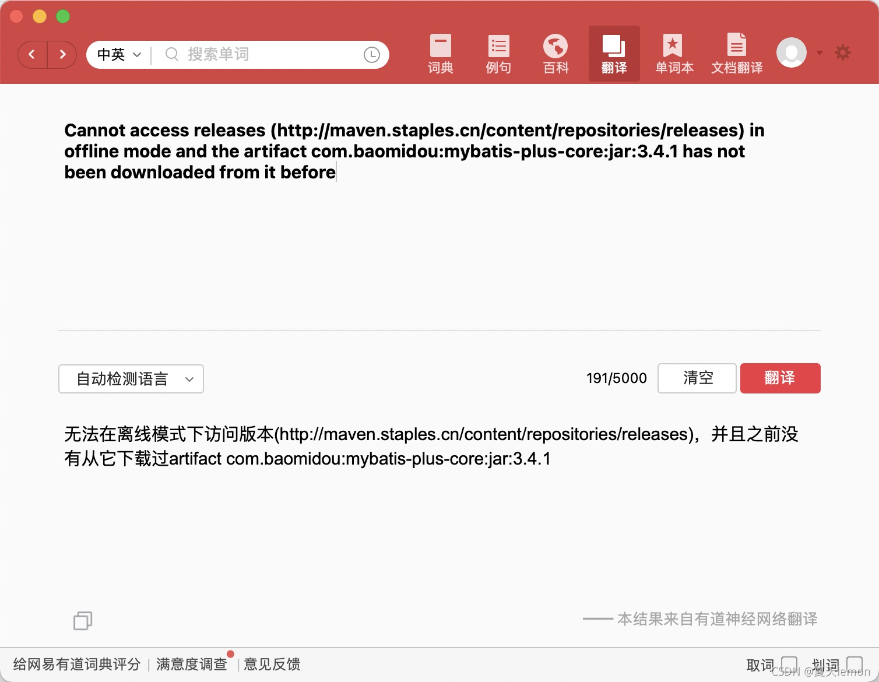Viewport: 879px width, 682px height.
Task: Open the 词典 dictionary section
Action: point(440,52)
